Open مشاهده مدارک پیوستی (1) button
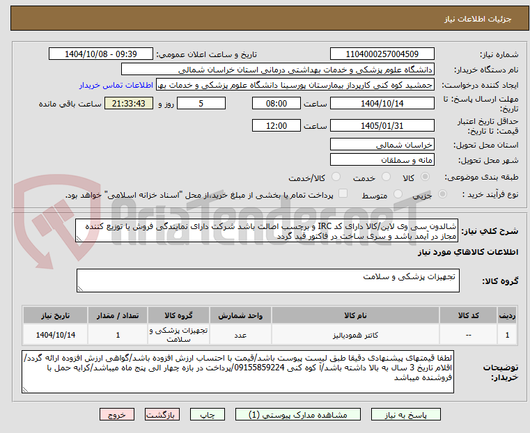The height and width of the screenshot is (433, 530). 298,414
